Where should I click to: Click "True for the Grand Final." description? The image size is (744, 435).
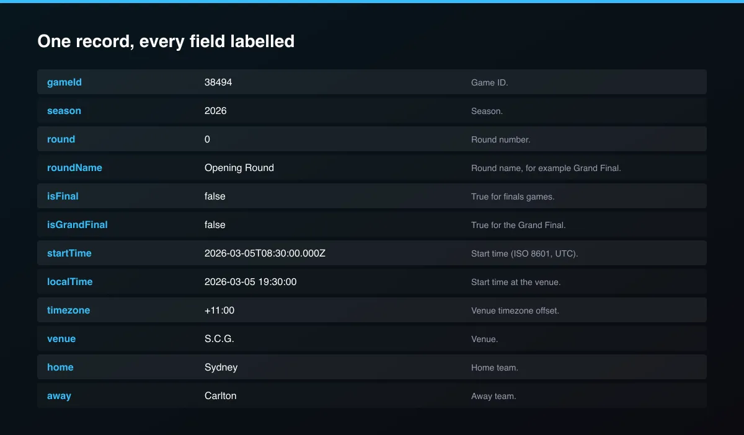(518, 225)
